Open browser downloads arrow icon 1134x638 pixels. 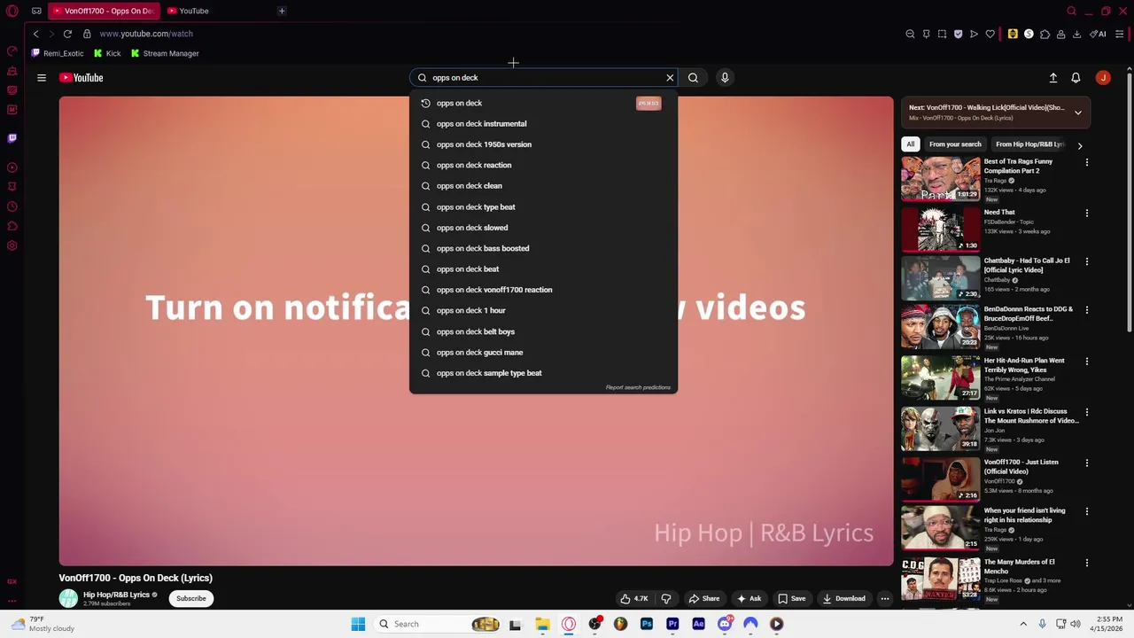click(1076, 34)
